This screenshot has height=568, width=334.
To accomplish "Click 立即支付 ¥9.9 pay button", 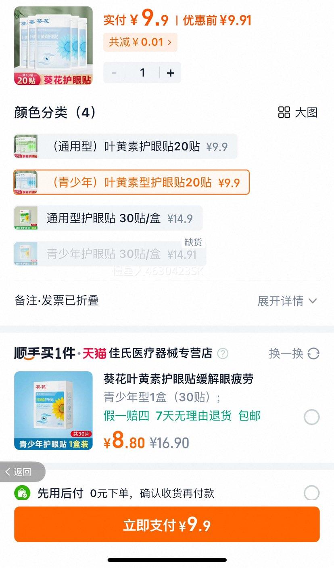I will (x=167, y=524).
